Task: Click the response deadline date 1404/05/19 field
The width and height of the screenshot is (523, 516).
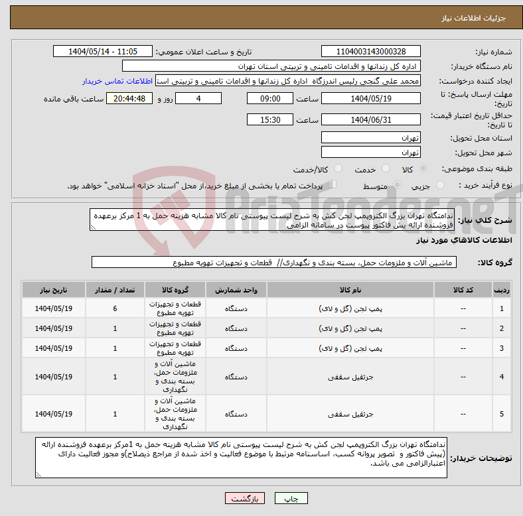Action: tap(370, 98)
